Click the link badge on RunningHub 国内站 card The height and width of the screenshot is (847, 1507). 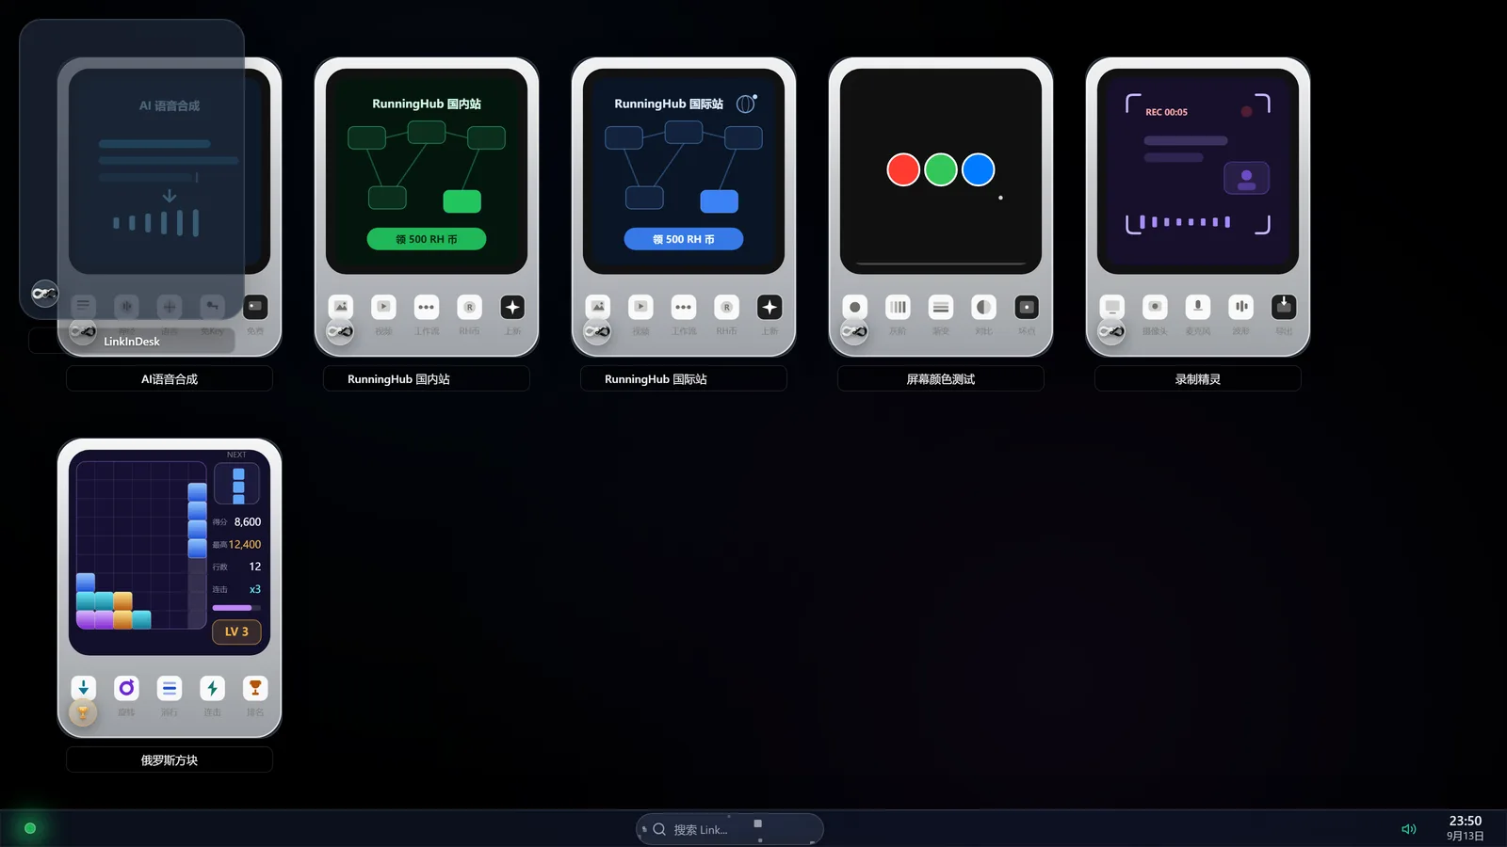tap(340, 331)
